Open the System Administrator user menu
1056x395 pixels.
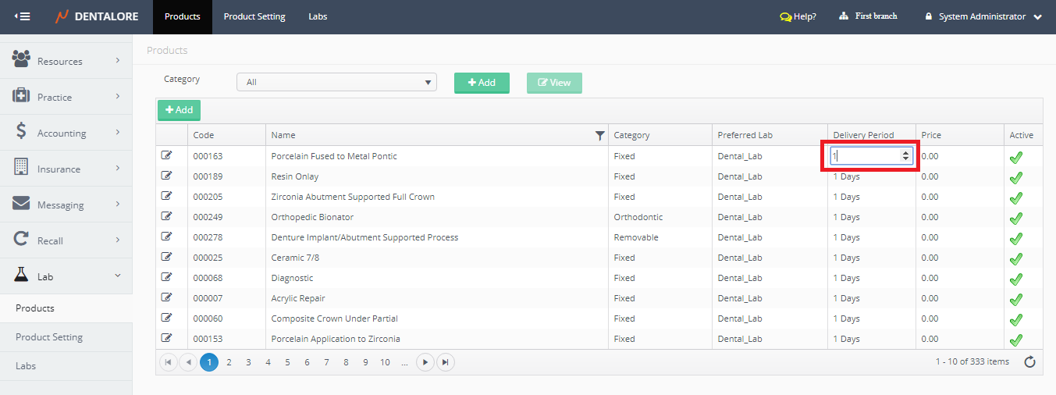tap(983, 16)
